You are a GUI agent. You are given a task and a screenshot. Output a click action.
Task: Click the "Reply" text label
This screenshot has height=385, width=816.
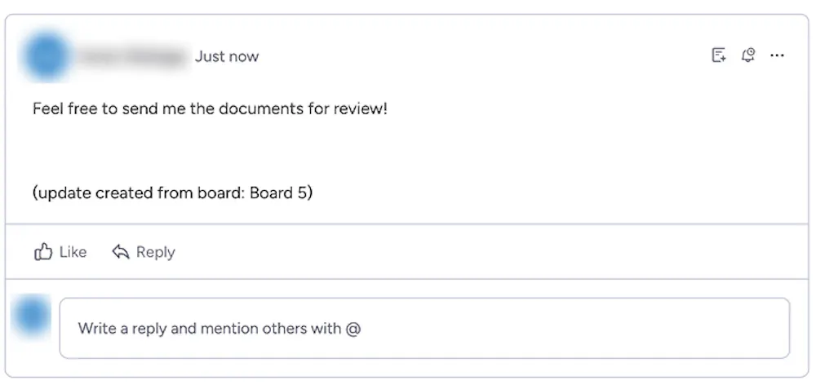[x=156, y=253]
